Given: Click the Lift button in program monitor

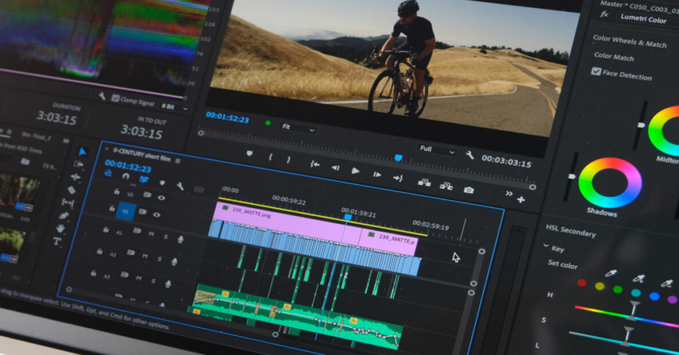Looking at the screenshot, I should click(423, 183).
